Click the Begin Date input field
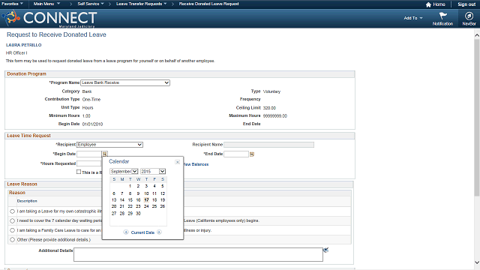The image size is (480, 270). [x=89, y=154]
